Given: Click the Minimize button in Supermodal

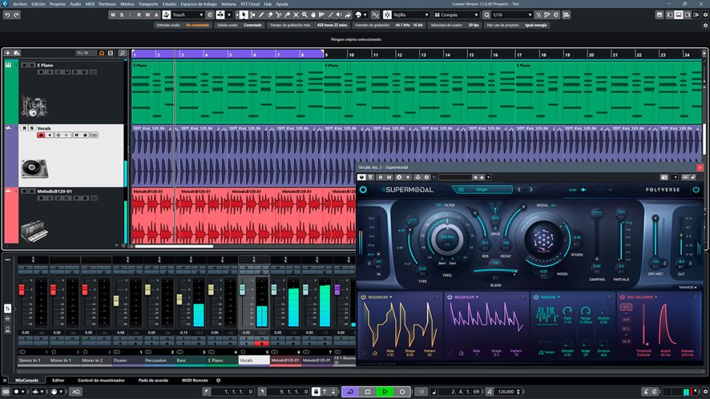Looking at the screenshot, I should pos(688,287).
